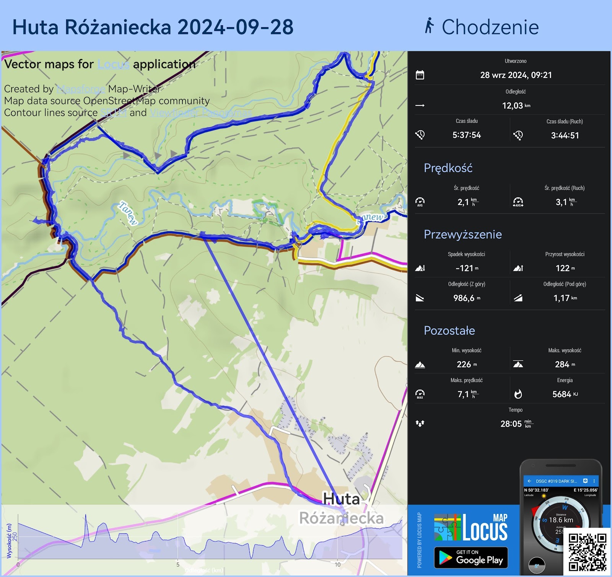Click the moving average speed gauge icon
Screen dimensions: 612x577
pyautogui.click(x=518, y=202)
